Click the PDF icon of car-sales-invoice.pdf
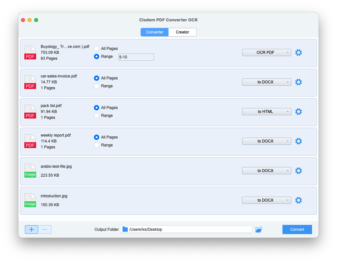The width and height of the screenshot is (337, 262). 30,82
